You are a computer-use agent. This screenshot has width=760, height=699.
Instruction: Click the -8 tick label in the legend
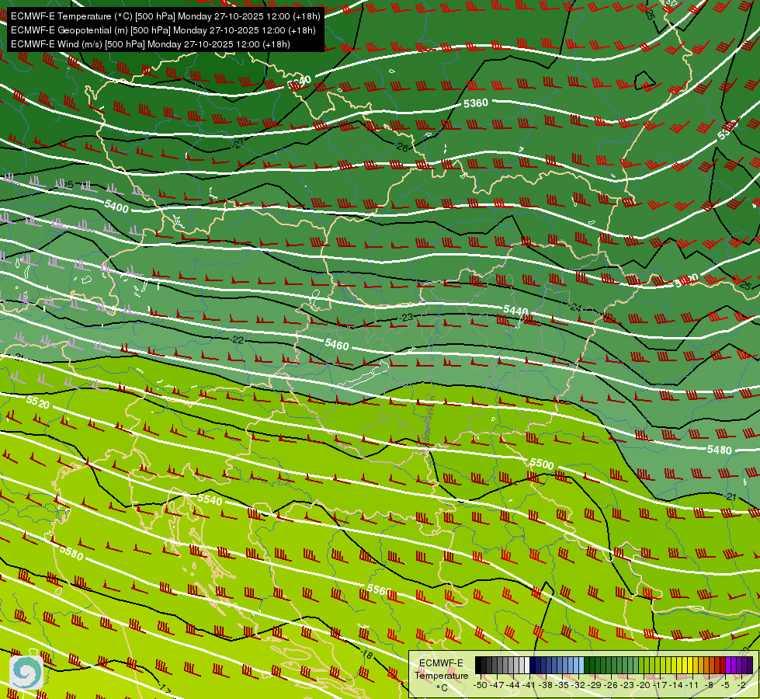coord(709,686)
